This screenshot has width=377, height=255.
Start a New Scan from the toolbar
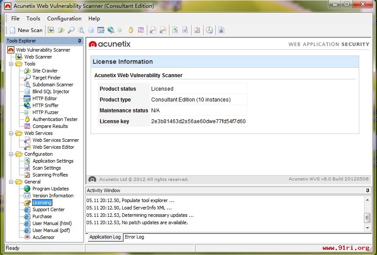pos(26,30)
